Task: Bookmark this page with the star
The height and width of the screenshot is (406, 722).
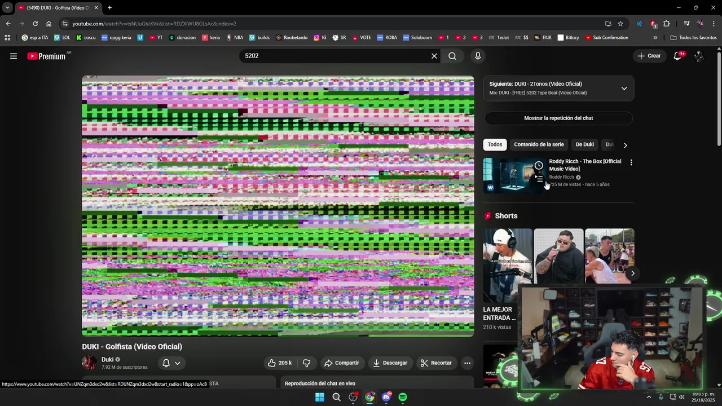Action: coord(620,24)
